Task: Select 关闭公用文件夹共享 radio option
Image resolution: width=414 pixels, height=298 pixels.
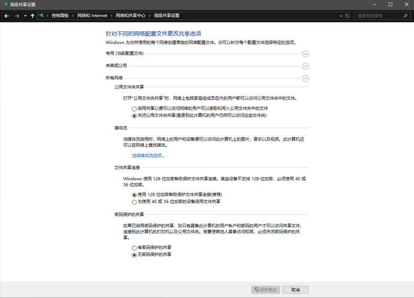Action: (x=134, y=116)
